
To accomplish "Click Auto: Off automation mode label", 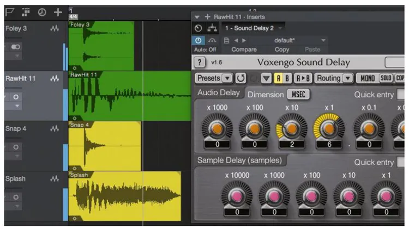I will [x=205, y=49].
